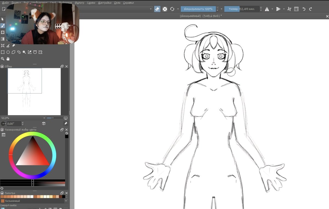Select the polygonal selection tool
Image resolution: width=329 pixels, height=209 pixels.
[x=13, y=52]
